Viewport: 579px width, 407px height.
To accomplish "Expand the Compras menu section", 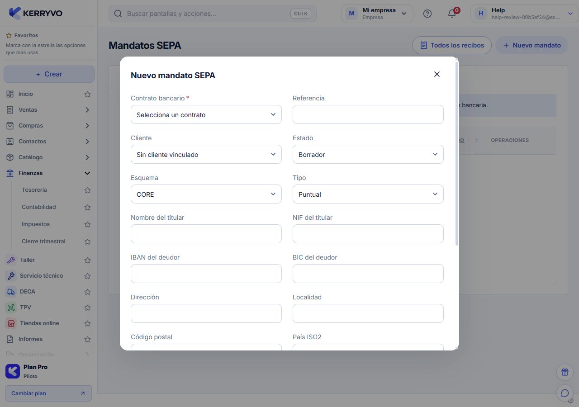I will click(x=87, y=126).
